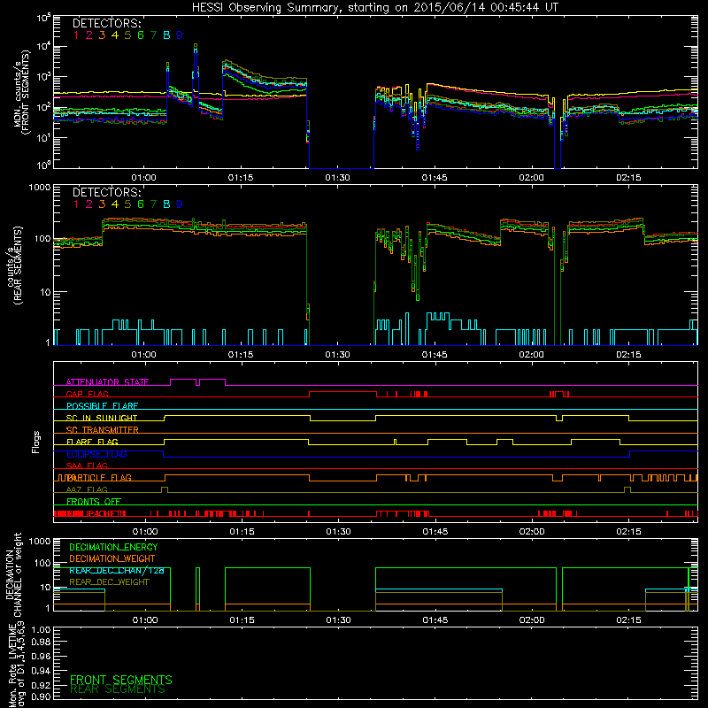Click the DECIMATION CHANNEL or weight axis label
This screenshot has height=708, width=708.
[12, 574]
